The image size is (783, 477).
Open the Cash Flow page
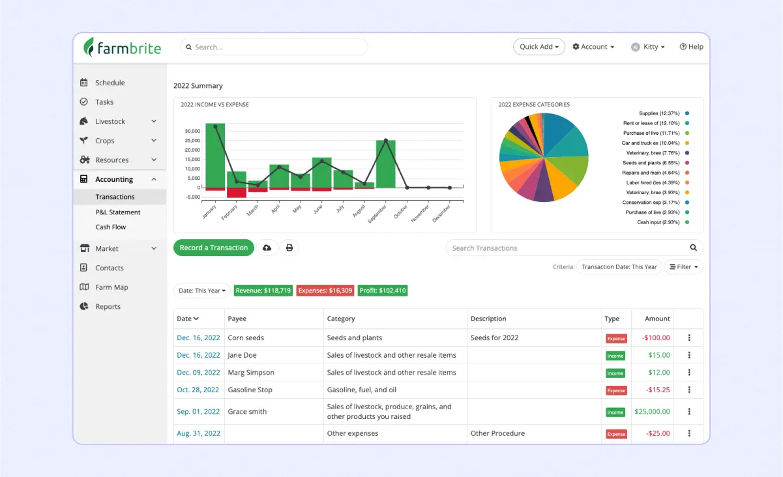pyautogui.click(x=111, y=227)
